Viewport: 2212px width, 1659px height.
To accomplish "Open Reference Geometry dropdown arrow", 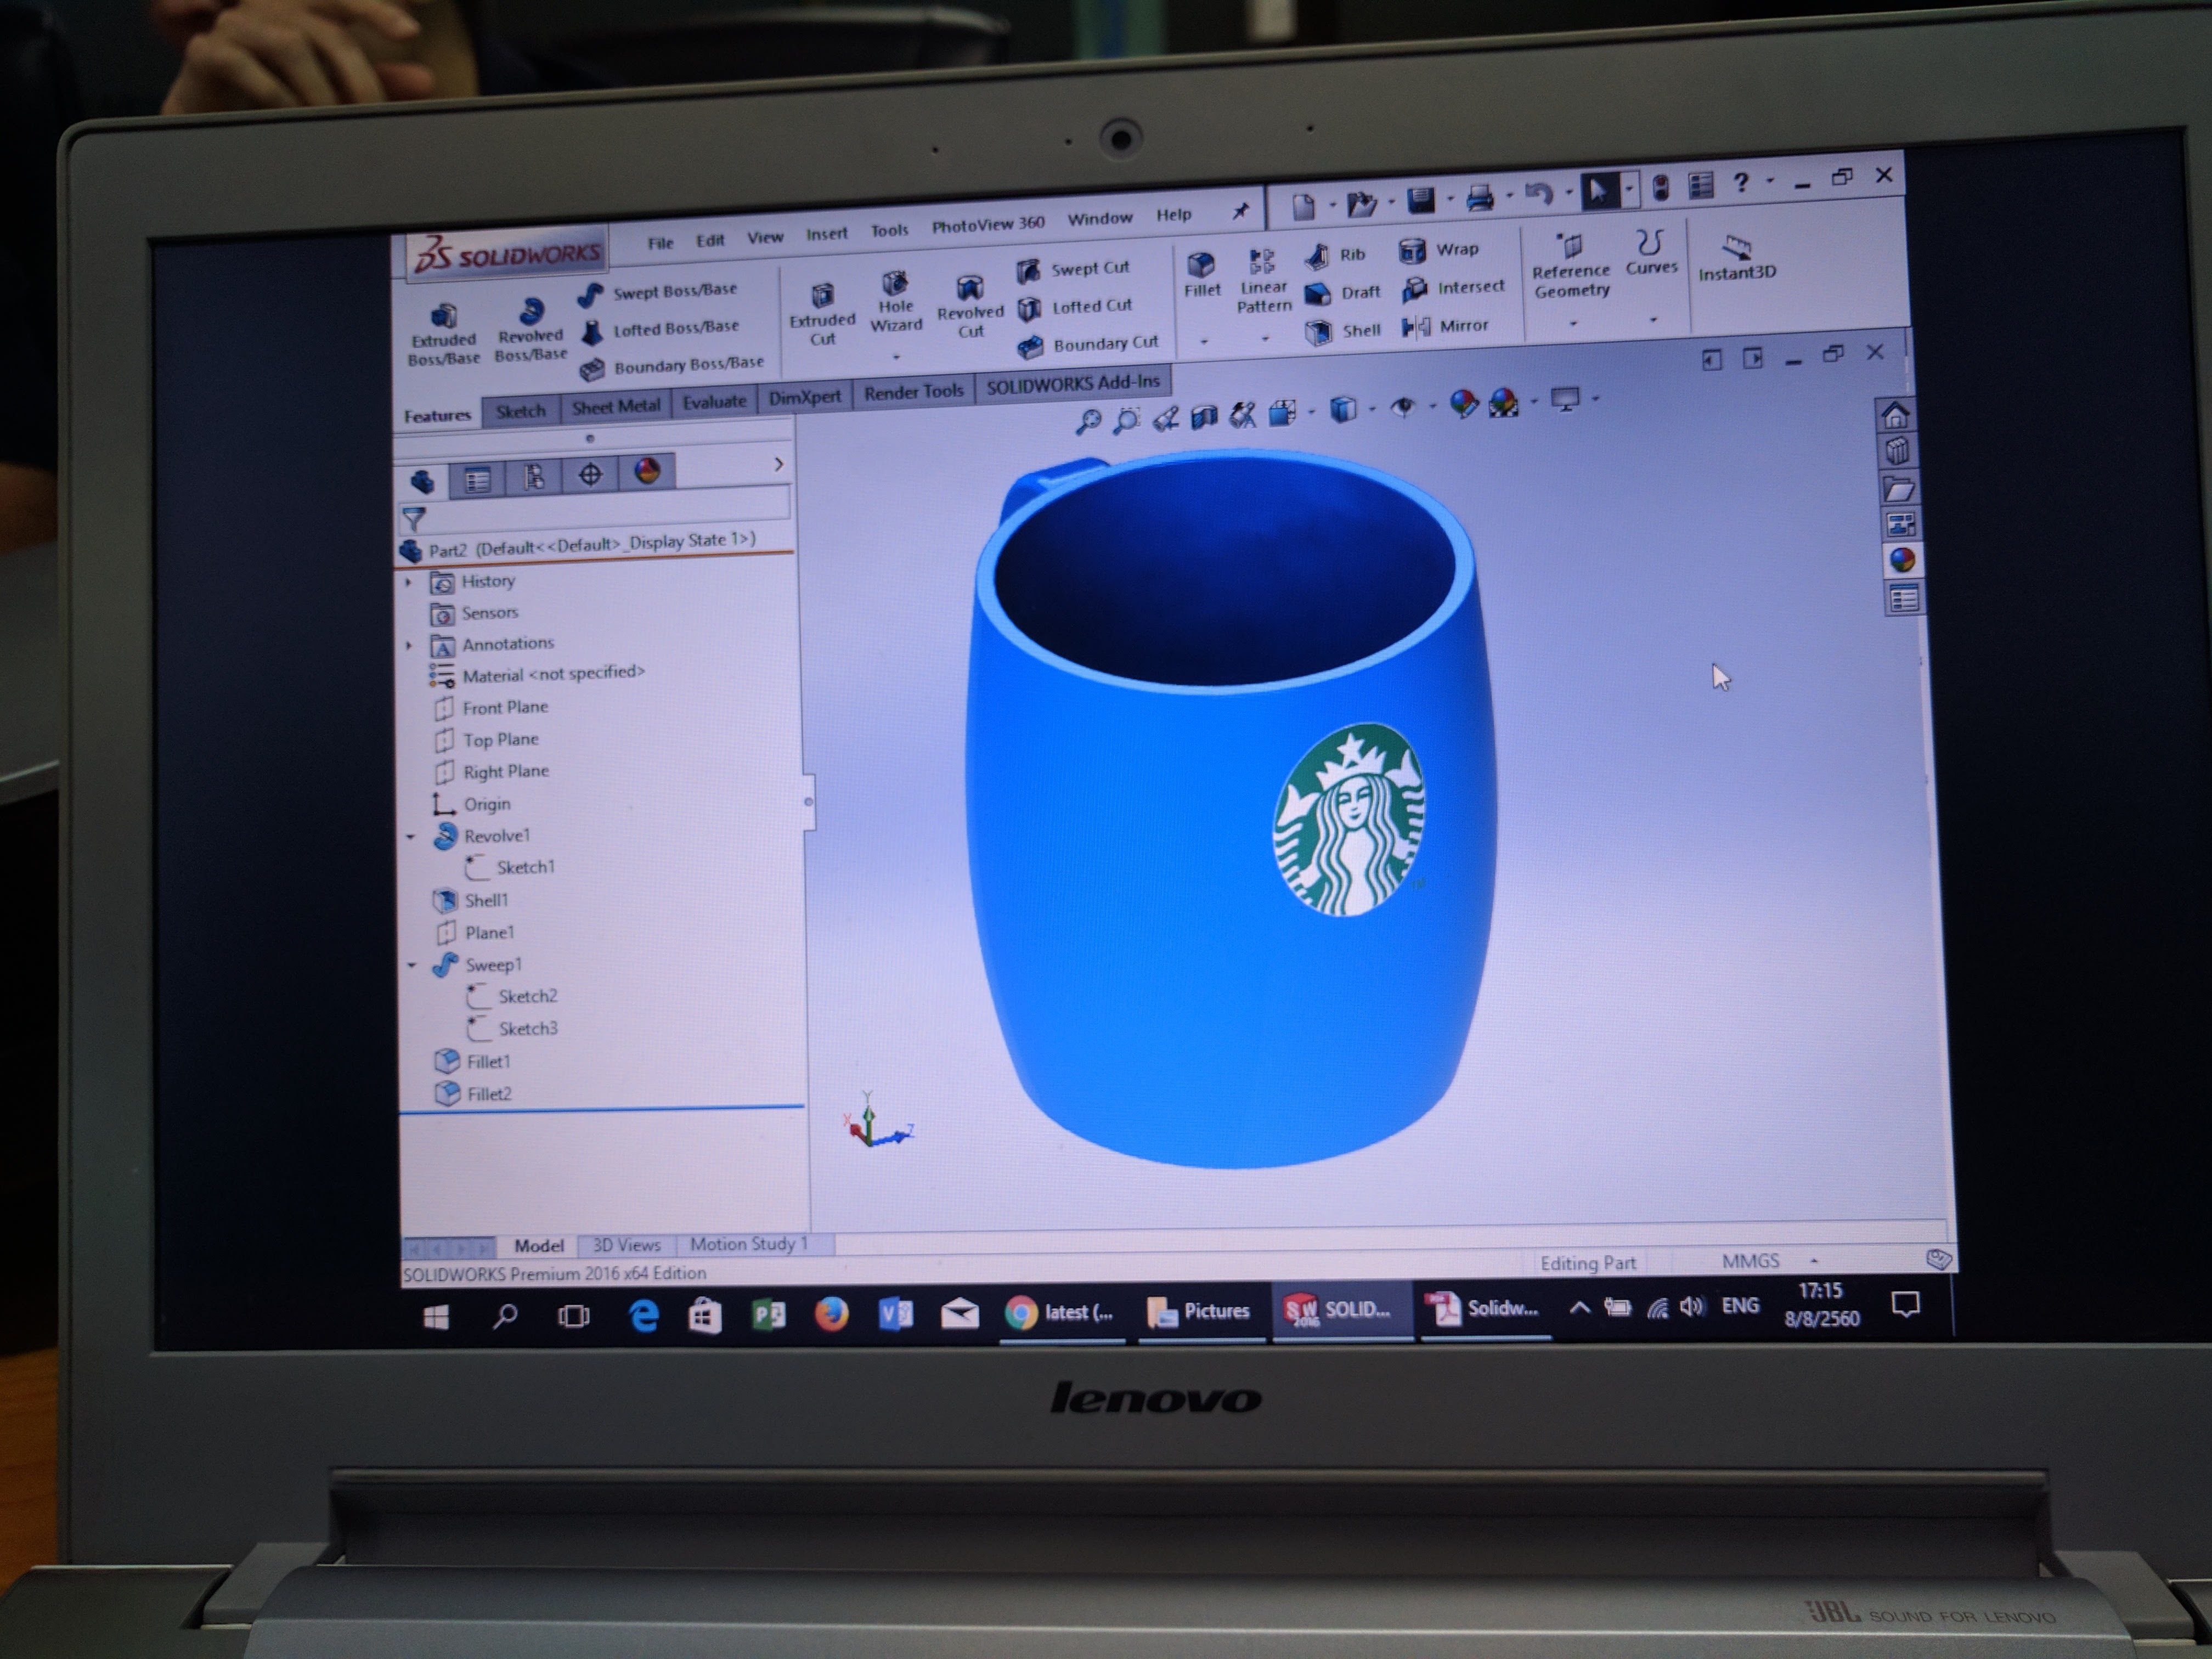I will (1573, 323).
